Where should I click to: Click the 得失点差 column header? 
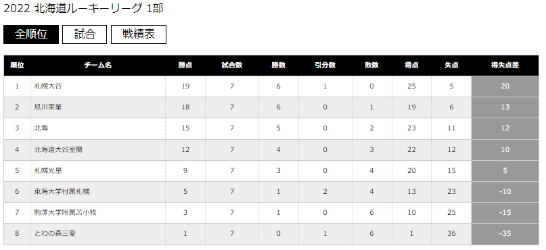tap(505, 66)
